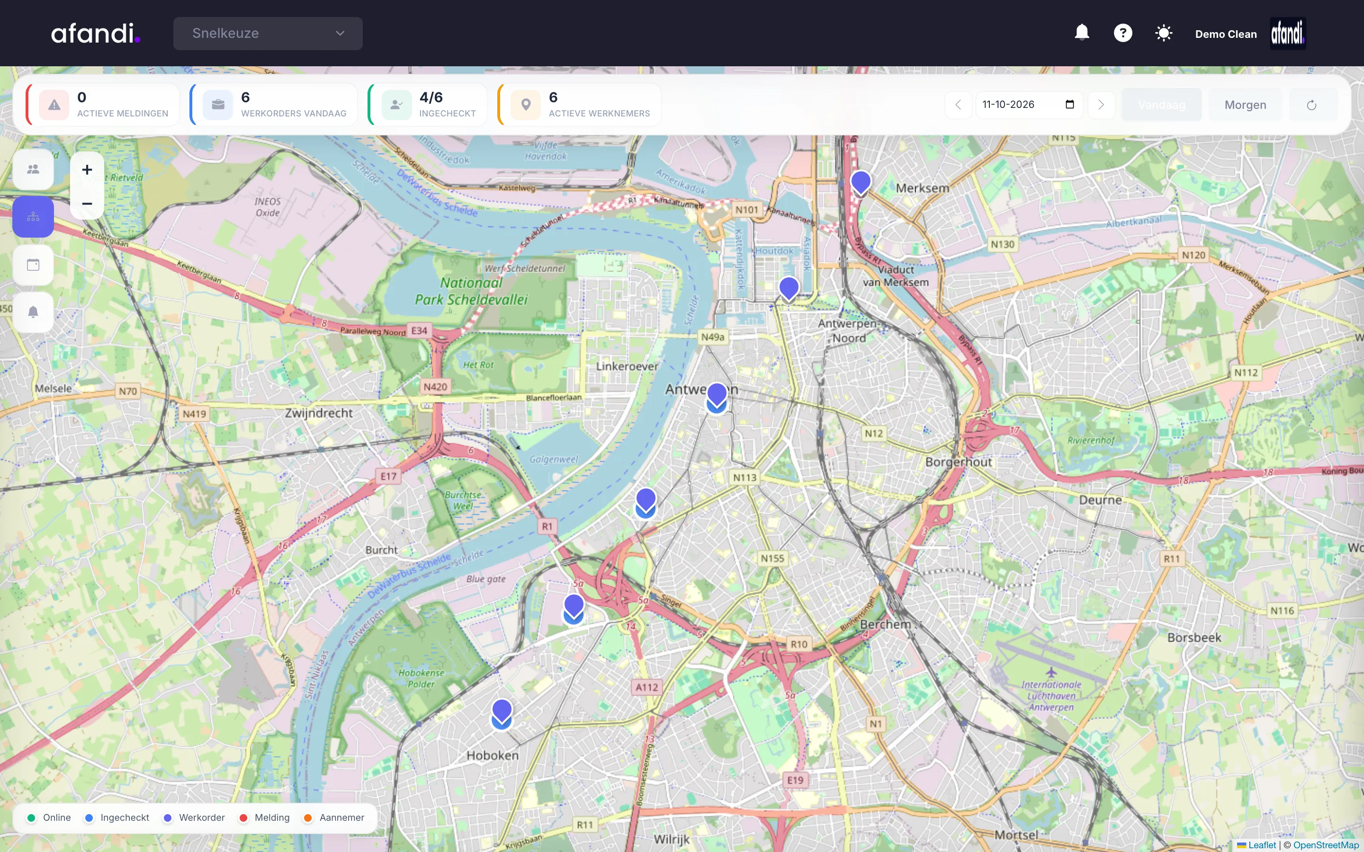
Task: Open the Werkorders Vandaag card
Action: (x=274, y=105)
